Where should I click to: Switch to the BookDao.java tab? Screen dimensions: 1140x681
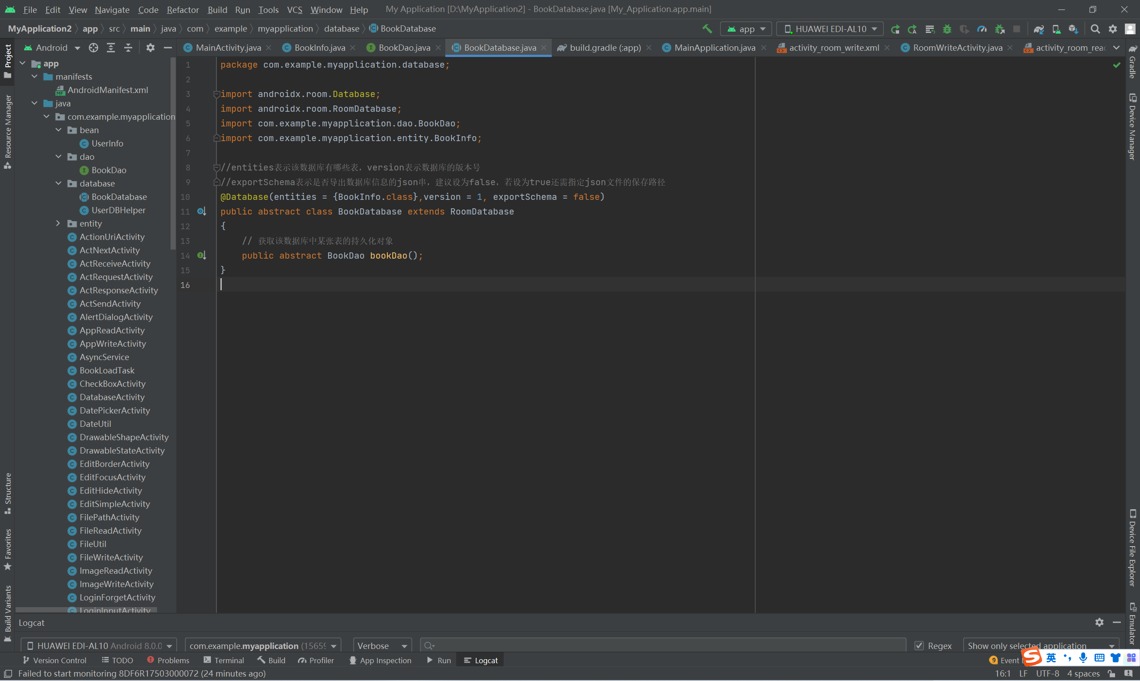pos(403,48)
